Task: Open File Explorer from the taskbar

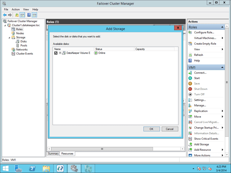Action: (x=46, y=168)
